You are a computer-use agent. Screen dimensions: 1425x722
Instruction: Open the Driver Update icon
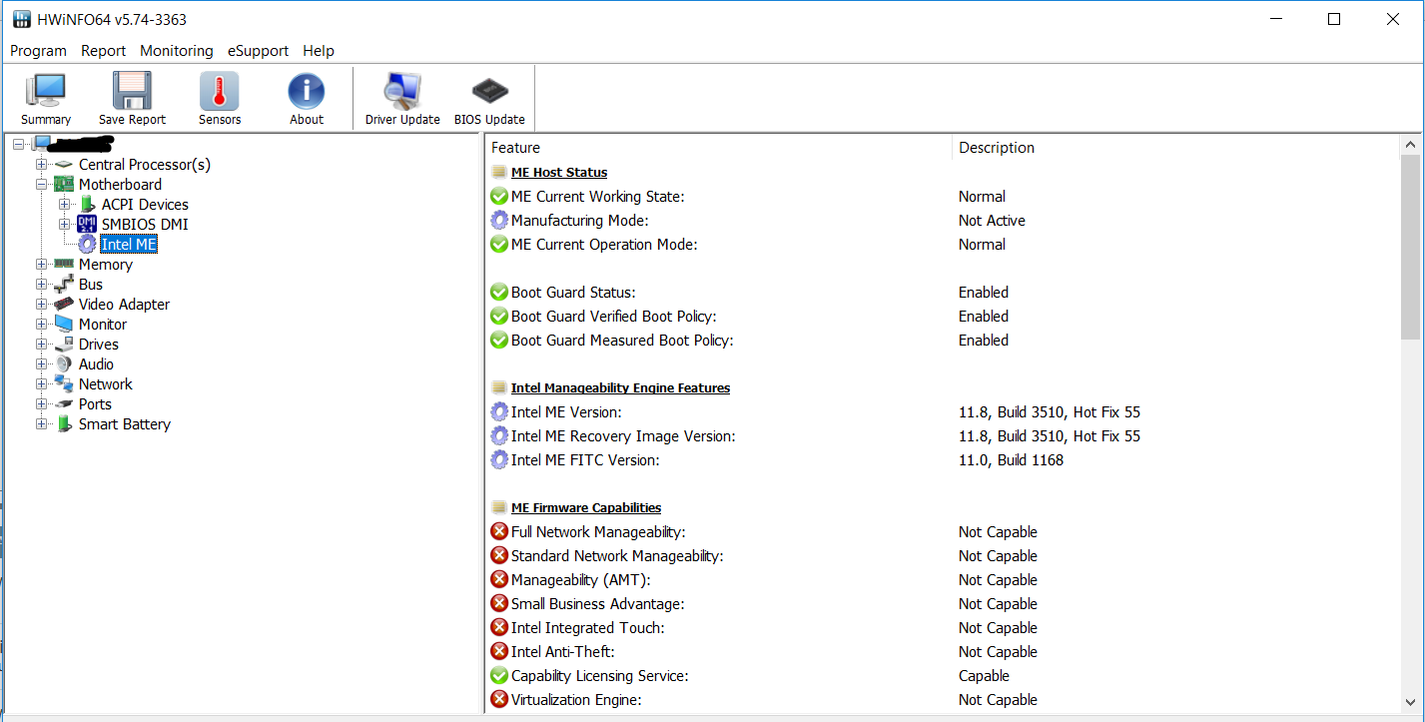point(402,99)
